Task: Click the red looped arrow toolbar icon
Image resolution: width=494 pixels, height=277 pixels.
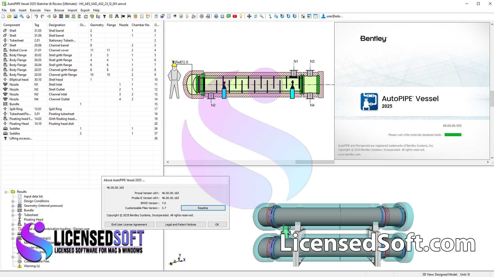Action: point(55,16)
